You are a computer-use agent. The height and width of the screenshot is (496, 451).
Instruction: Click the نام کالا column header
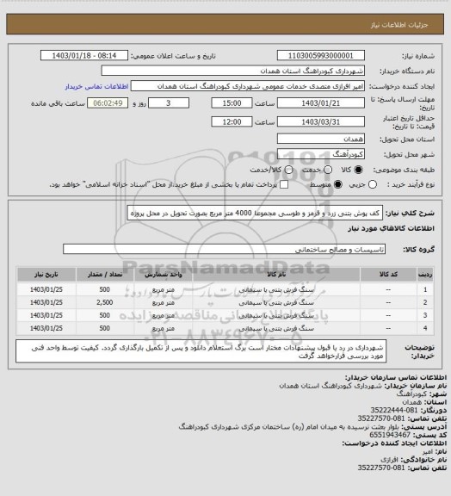276,275
